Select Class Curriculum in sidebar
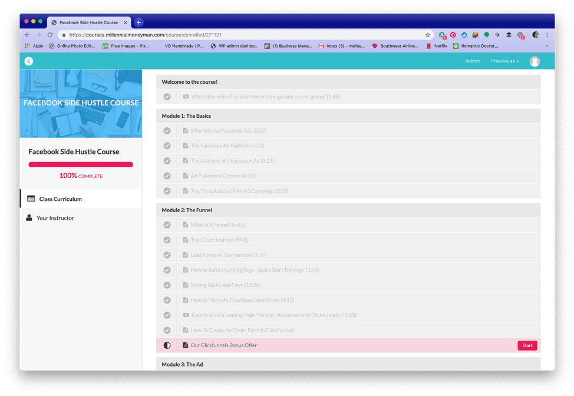 pos(60,199)
